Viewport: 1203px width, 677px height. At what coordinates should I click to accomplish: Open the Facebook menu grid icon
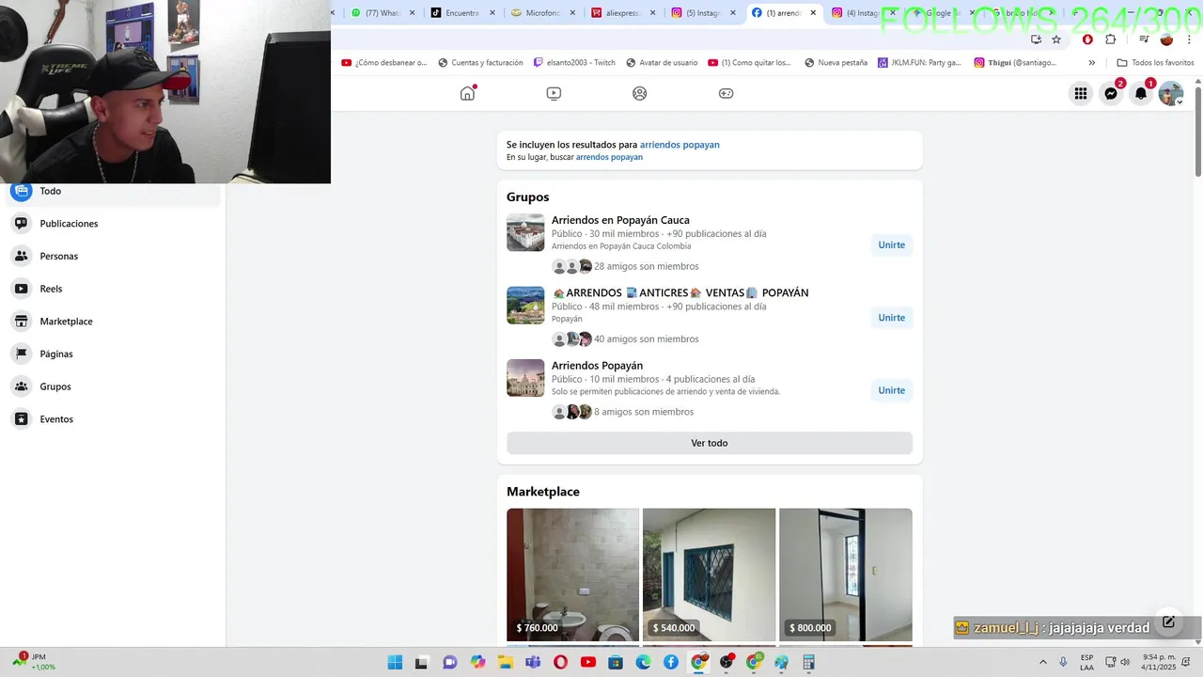(x=1081, y=93)
